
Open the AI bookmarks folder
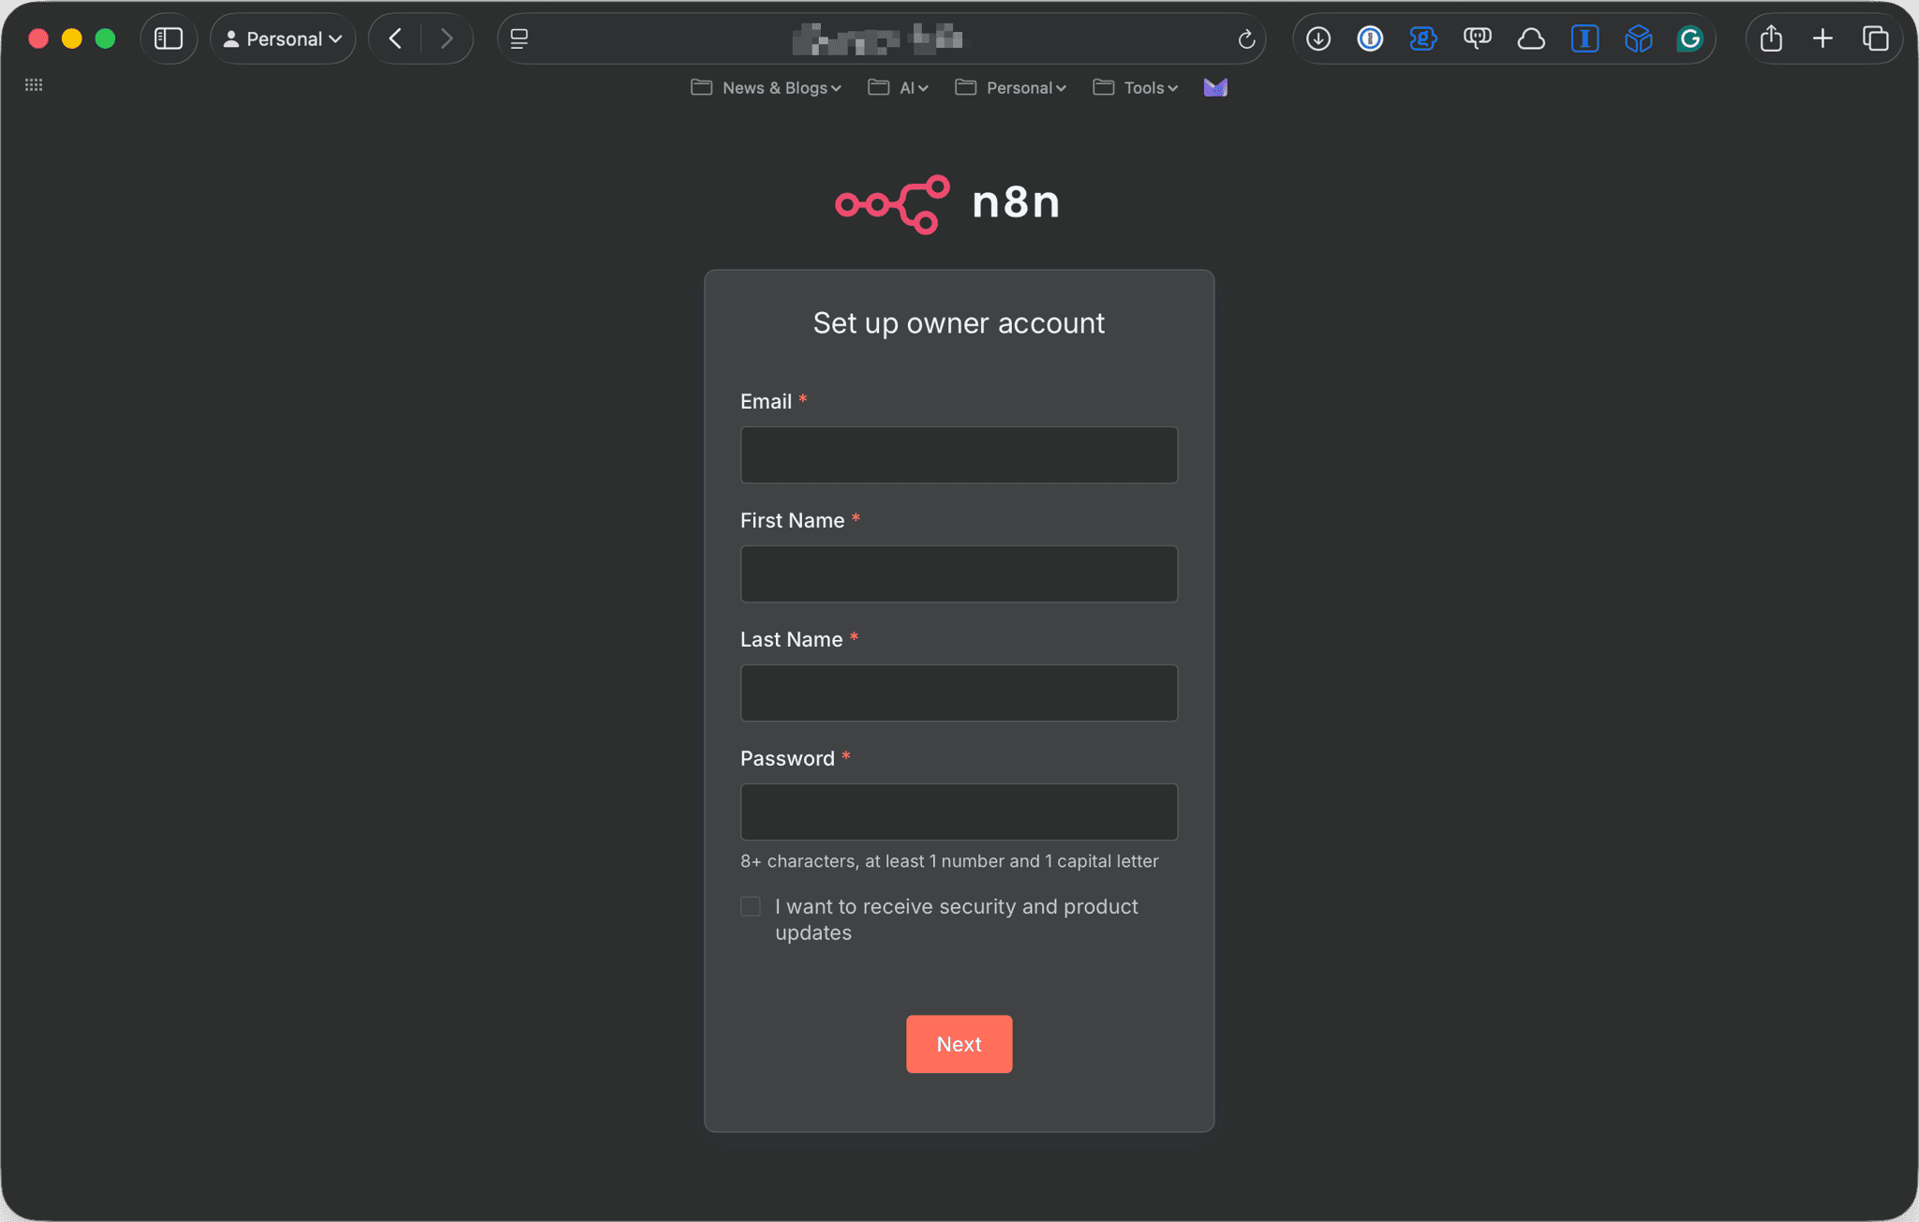[x=899, y=87]
